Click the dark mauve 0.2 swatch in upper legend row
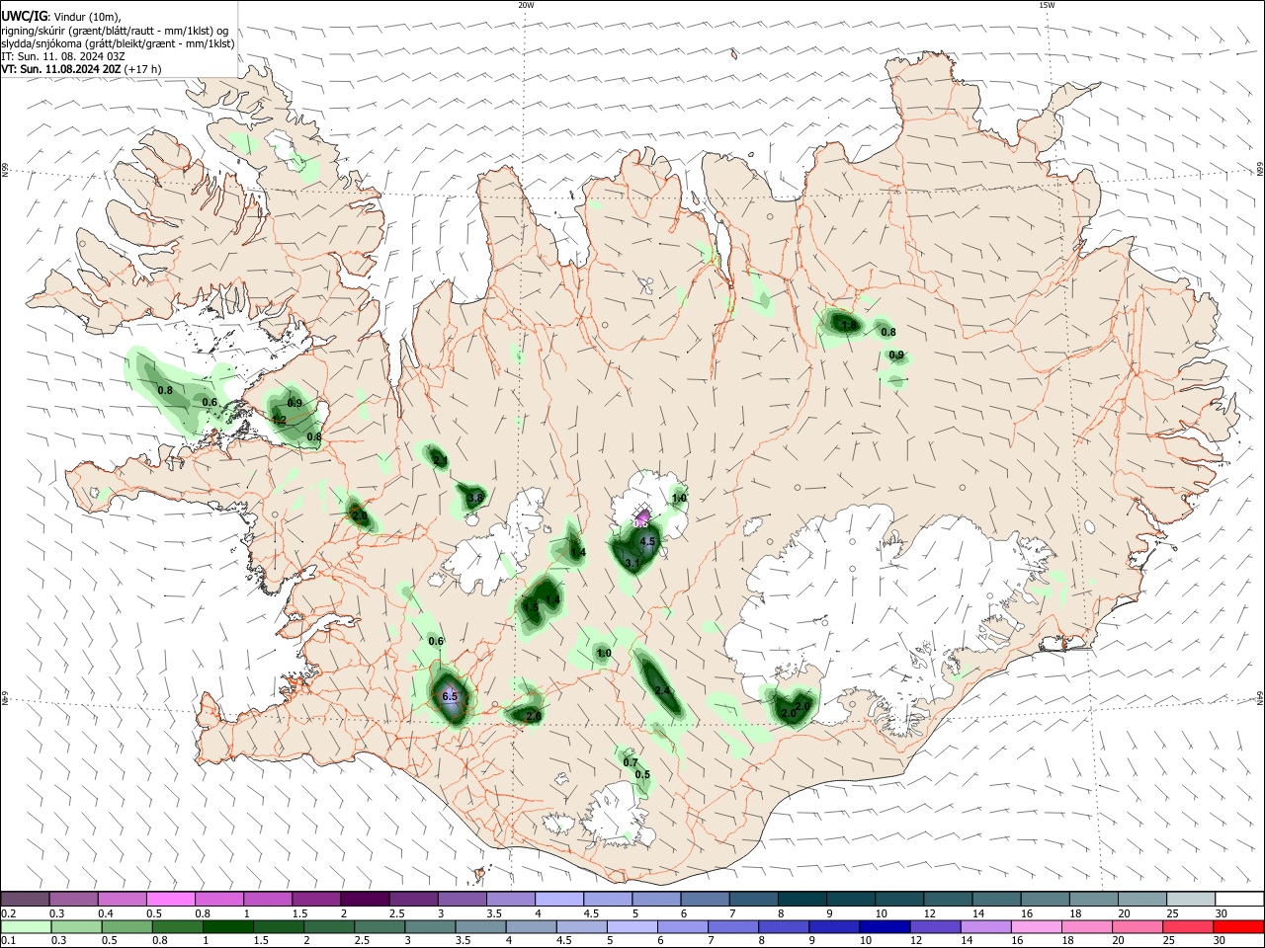This screenshot has height=948, width=1265. [25, 899]
